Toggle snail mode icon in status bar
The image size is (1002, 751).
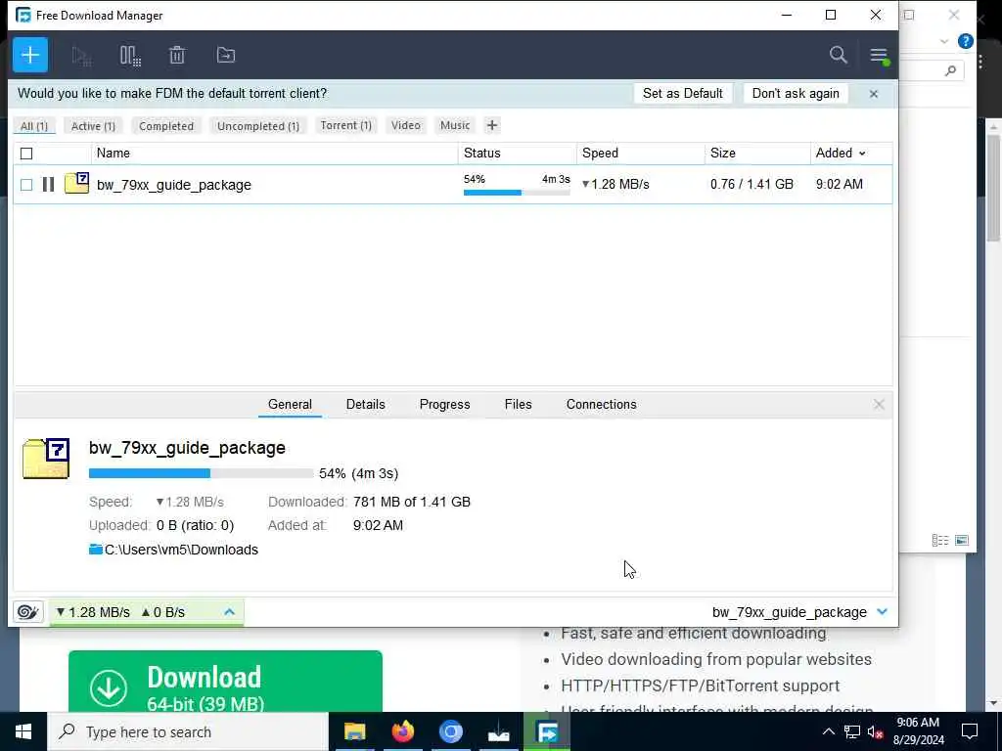27,612
